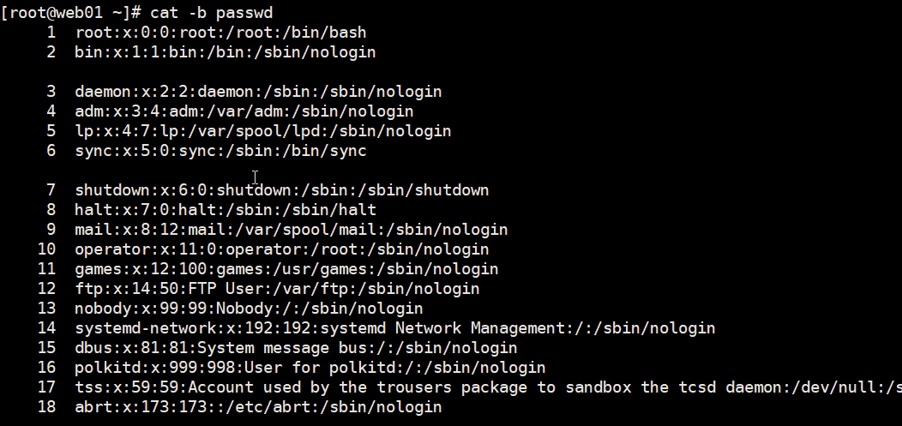
Task: Select the daemon:x:2:2 line
Action: [x=258, y=92]
